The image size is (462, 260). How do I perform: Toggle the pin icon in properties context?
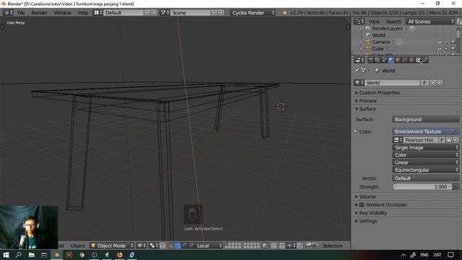pyautogui.click(x=357, y=71)
